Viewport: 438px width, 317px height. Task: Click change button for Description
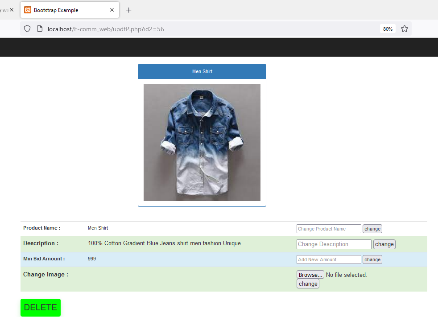pyautogui.click(x=384, y=244)
